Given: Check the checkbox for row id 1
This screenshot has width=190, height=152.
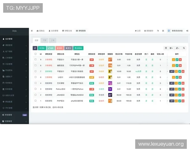Looking at the screenshot, I should point(35,101).
